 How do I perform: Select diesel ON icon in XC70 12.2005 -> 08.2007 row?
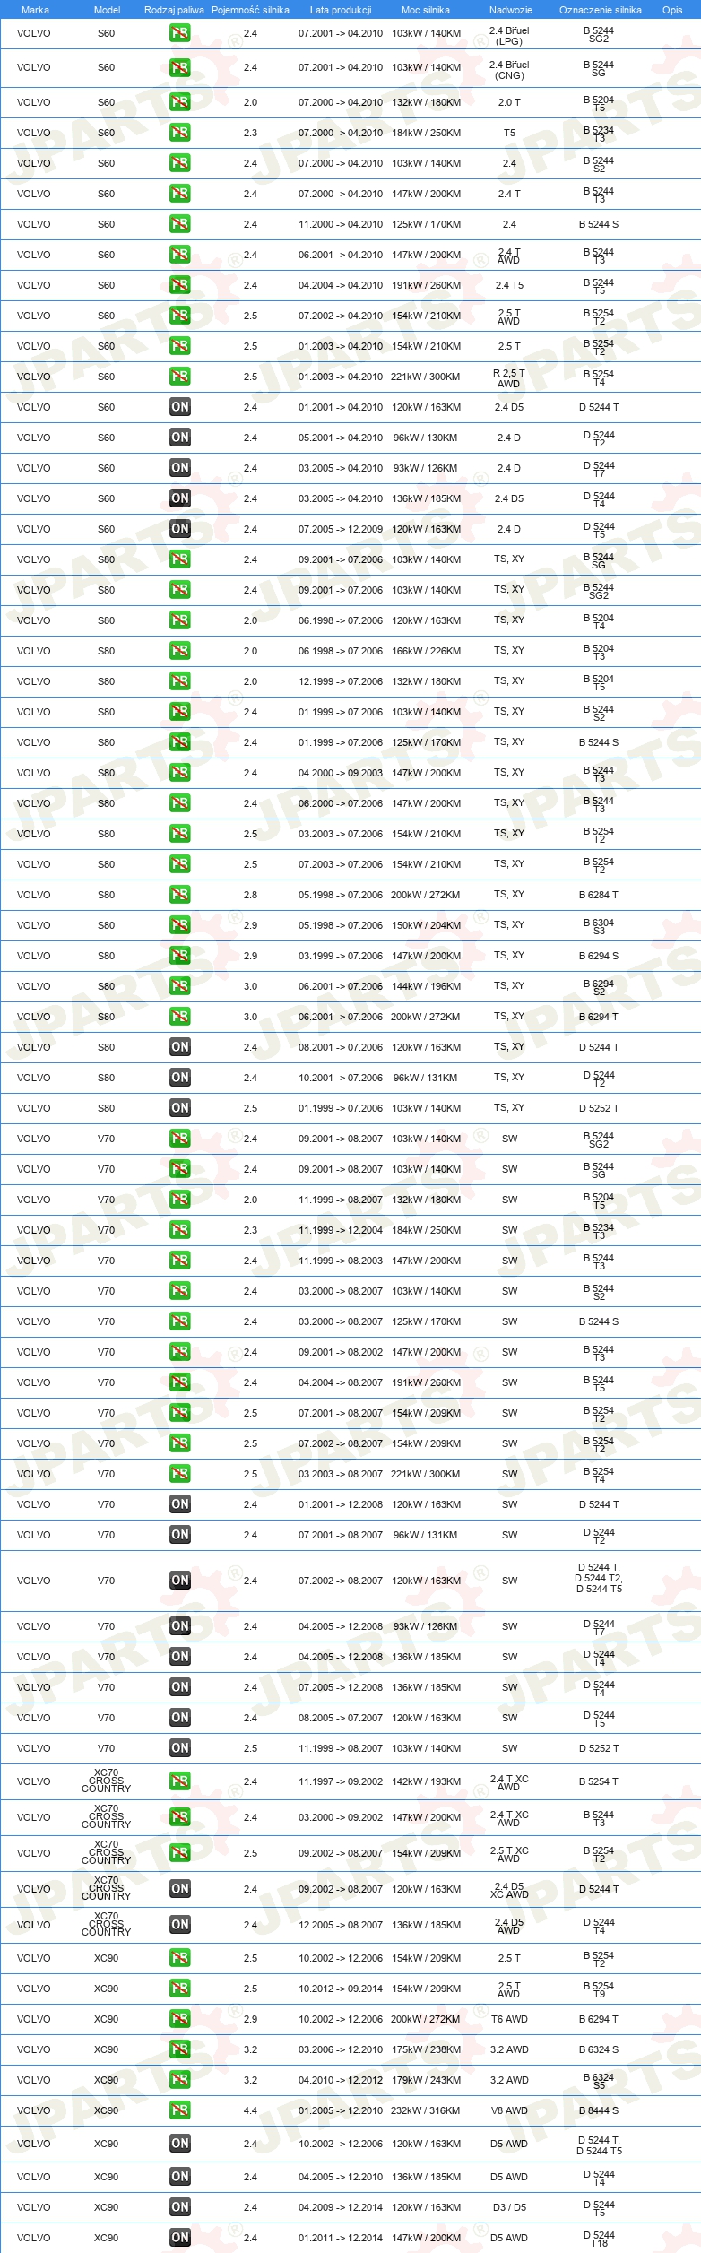pos(180,1925)
